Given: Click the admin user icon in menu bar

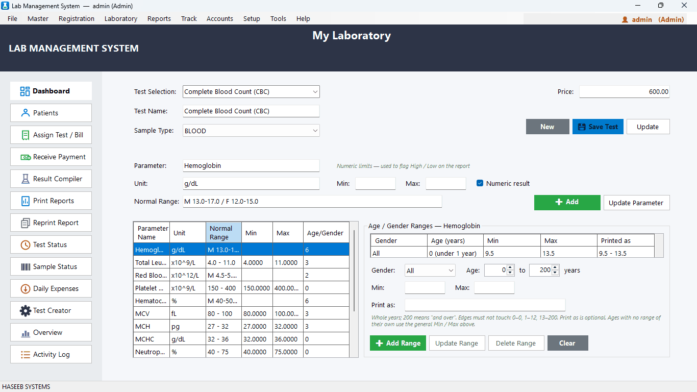Looking at the screenshot, I should 625,19.
